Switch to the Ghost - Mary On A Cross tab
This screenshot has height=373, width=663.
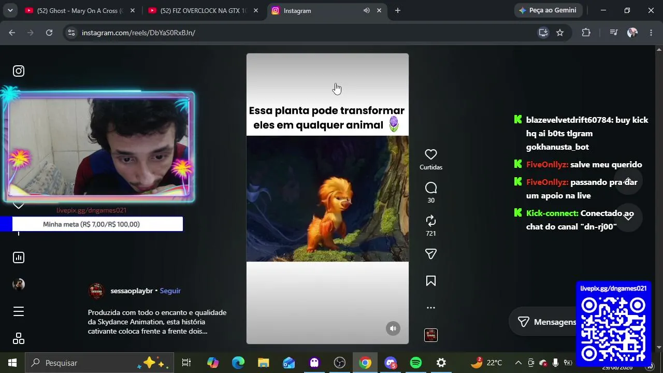coord(80,10)
